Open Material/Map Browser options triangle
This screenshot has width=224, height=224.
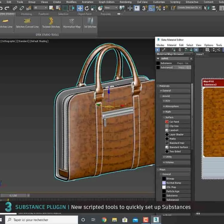click(x=158, y=59)
